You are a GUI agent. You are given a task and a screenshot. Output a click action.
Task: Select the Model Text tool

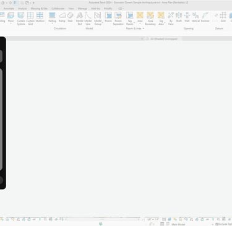point(80,19)
